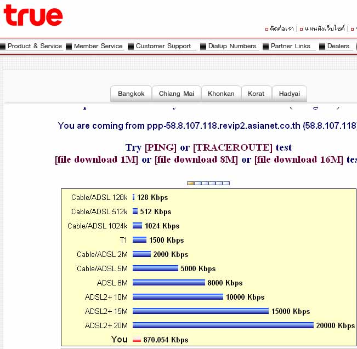
Task: Open the Member Service menu
Action: point(98,46)
